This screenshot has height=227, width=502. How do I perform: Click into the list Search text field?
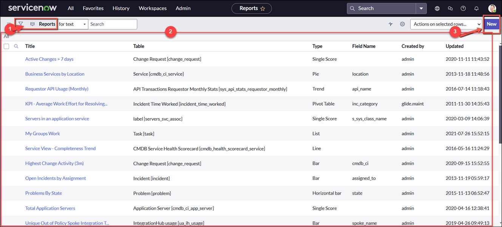(113, 24)
